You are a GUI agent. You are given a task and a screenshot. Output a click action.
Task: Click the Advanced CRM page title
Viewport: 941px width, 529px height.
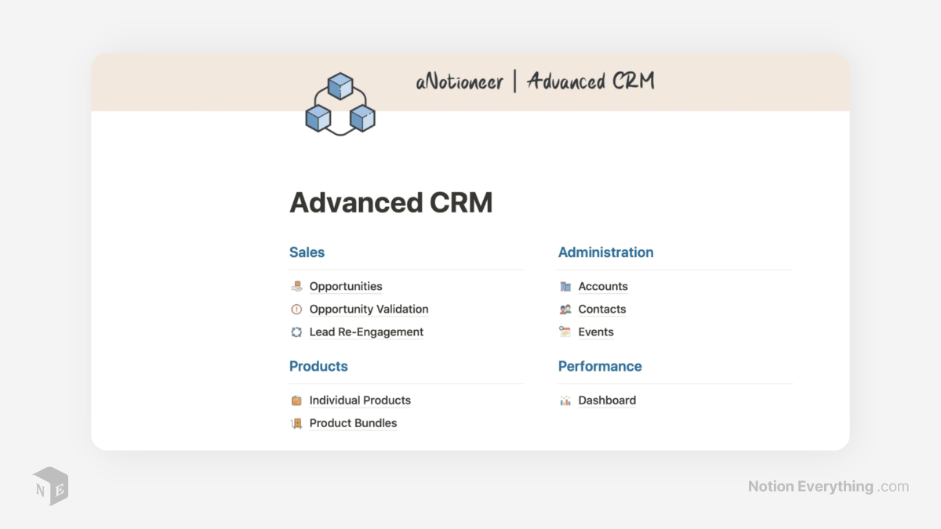(391, 201)
